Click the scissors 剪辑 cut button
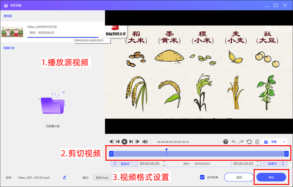The width and height of the screenshot is (293, 187). 270,142
